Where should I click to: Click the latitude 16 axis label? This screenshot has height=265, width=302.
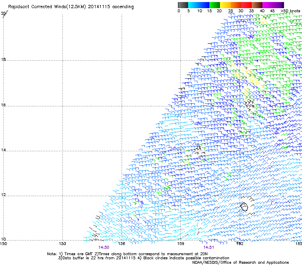[x=3, y=105]
